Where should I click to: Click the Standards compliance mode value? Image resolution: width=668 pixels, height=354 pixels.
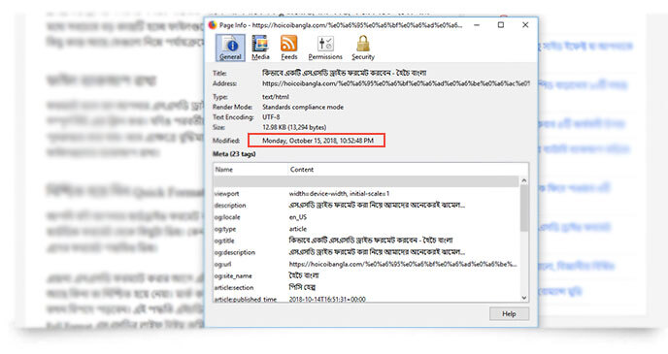point(303,108)
